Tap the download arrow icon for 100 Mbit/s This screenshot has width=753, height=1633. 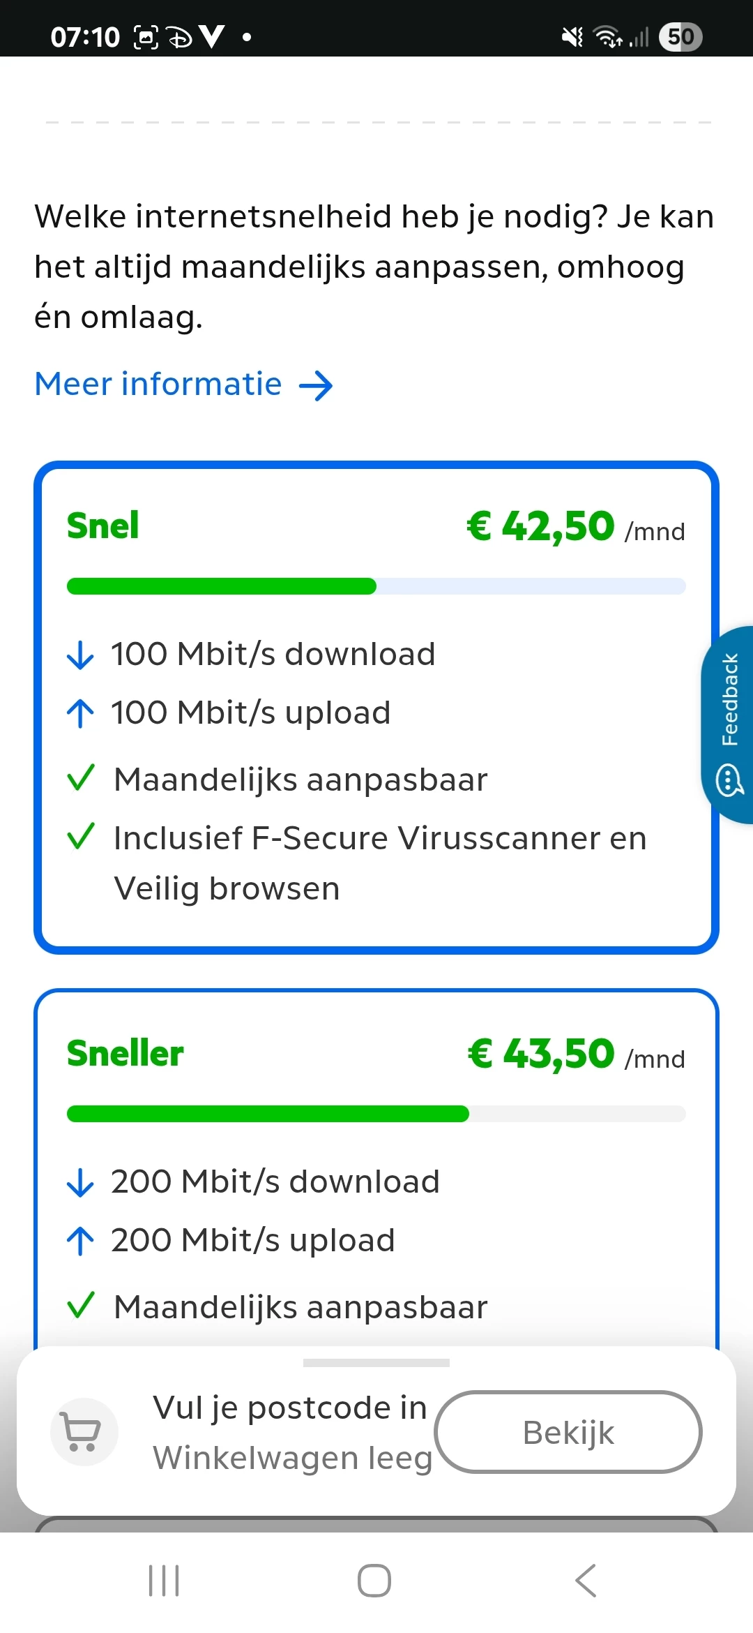pos(80,655)
